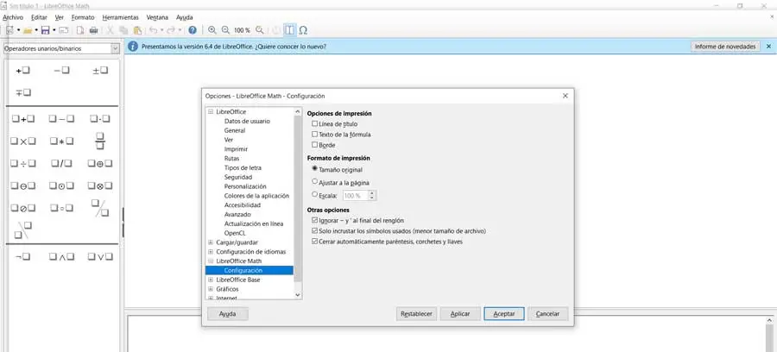The height and width of the screenshot is (352, 777).
Task: Select Seguridad in options tree
Action: tap(238, 177)
